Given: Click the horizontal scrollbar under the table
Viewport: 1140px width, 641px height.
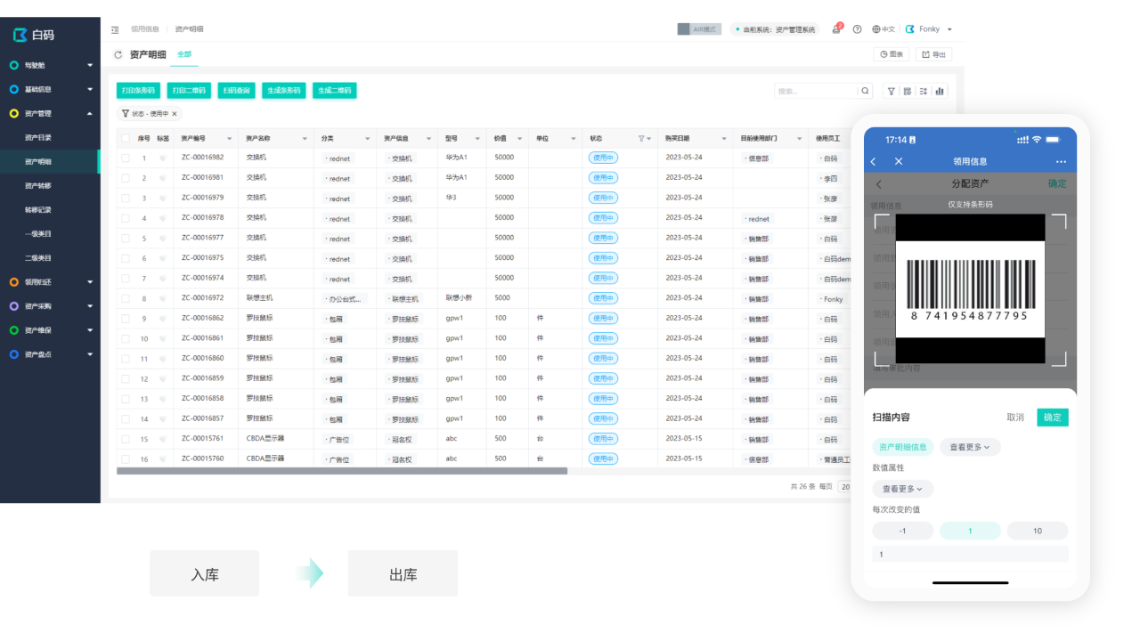Looking at the screenshot, I should pyautogui.click(x=342, y=471).
